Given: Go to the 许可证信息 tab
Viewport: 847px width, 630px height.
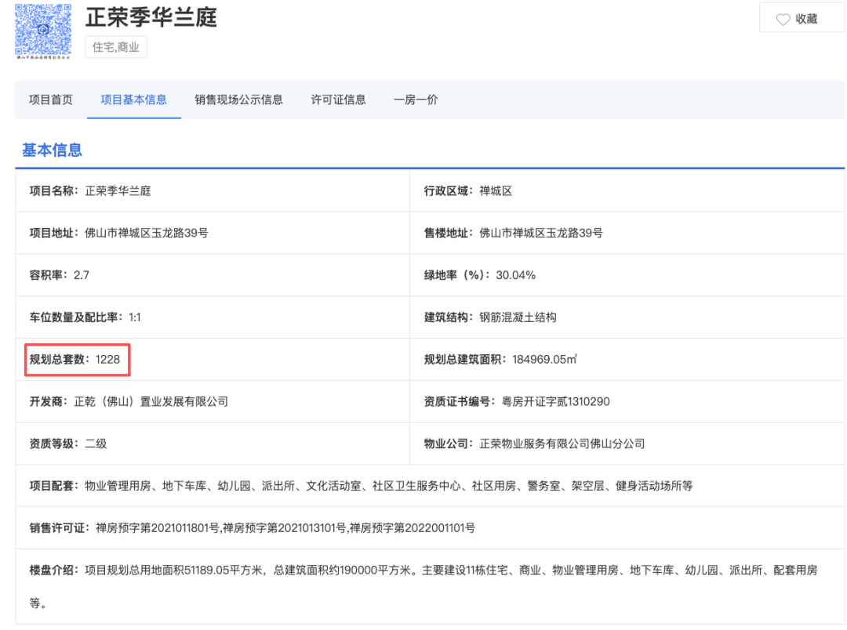Looking at the screenshot, I should click(338, 100).
